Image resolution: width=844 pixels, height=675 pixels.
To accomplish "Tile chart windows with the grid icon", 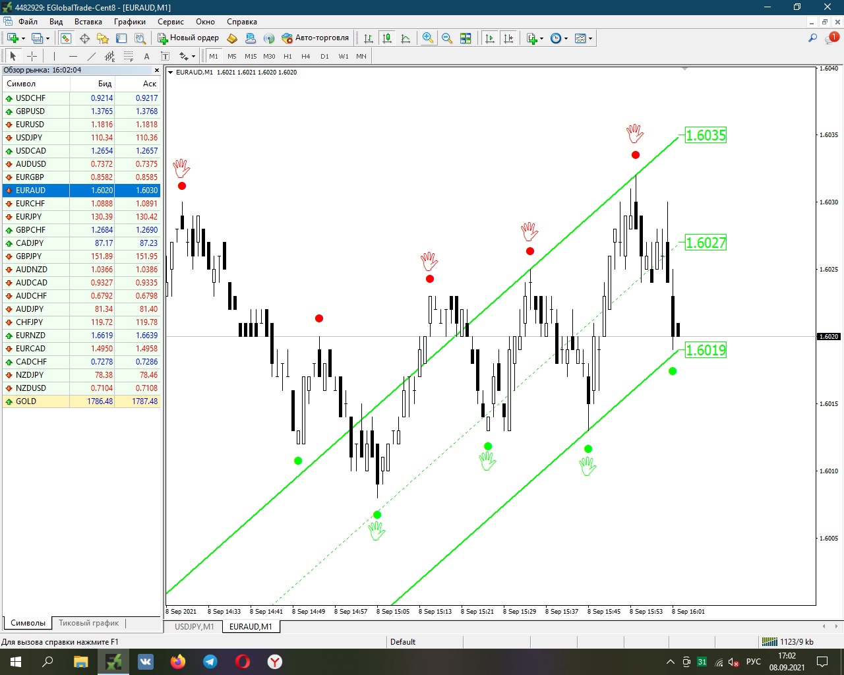I will pyautogui.click(x=466, y=38).
